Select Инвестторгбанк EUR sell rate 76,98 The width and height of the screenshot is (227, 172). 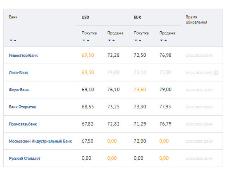pos(166,55)
